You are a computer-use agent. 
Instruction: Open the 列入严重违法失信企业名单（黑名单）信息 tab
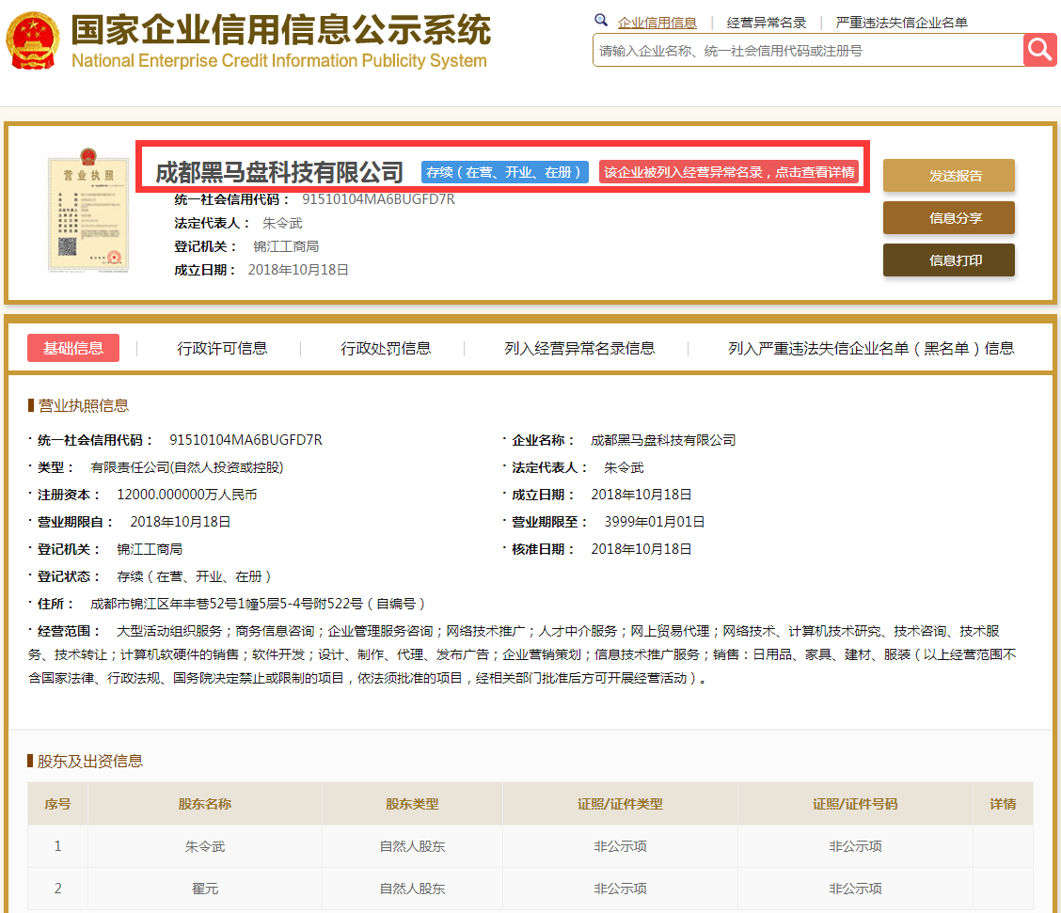coord(871,348)
